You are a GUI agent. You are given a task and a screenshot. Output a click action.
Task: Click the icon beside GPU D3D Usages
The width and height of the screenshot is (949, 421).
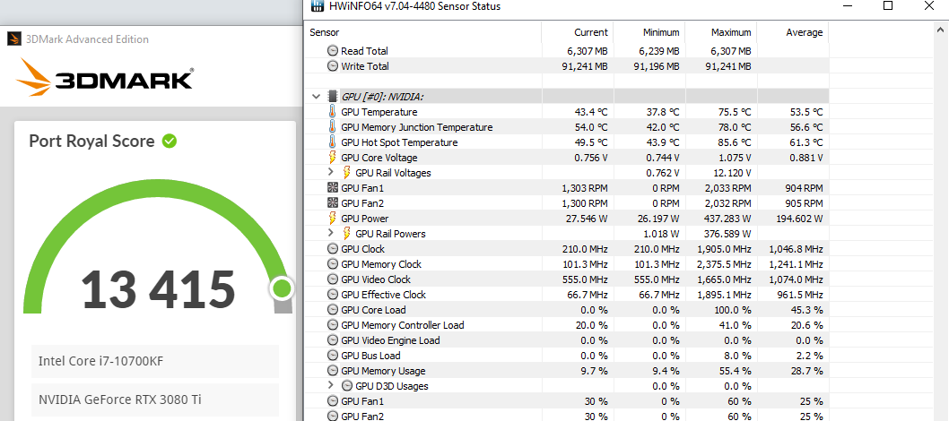(347, 385)
